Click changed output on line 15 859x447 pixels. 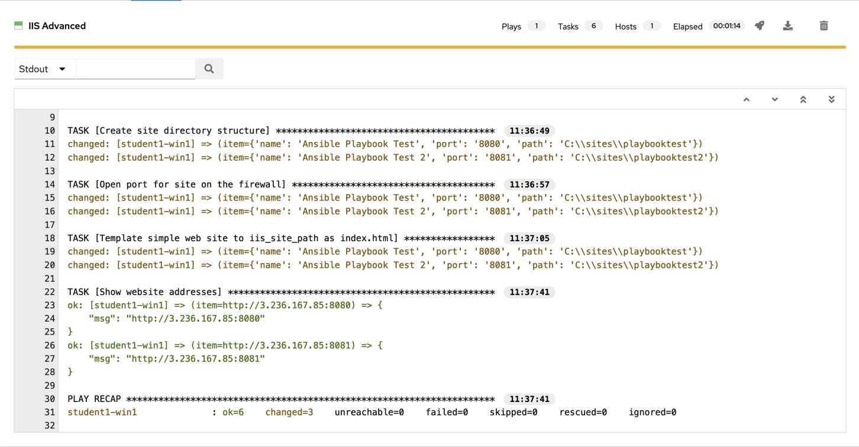(385, 198)
